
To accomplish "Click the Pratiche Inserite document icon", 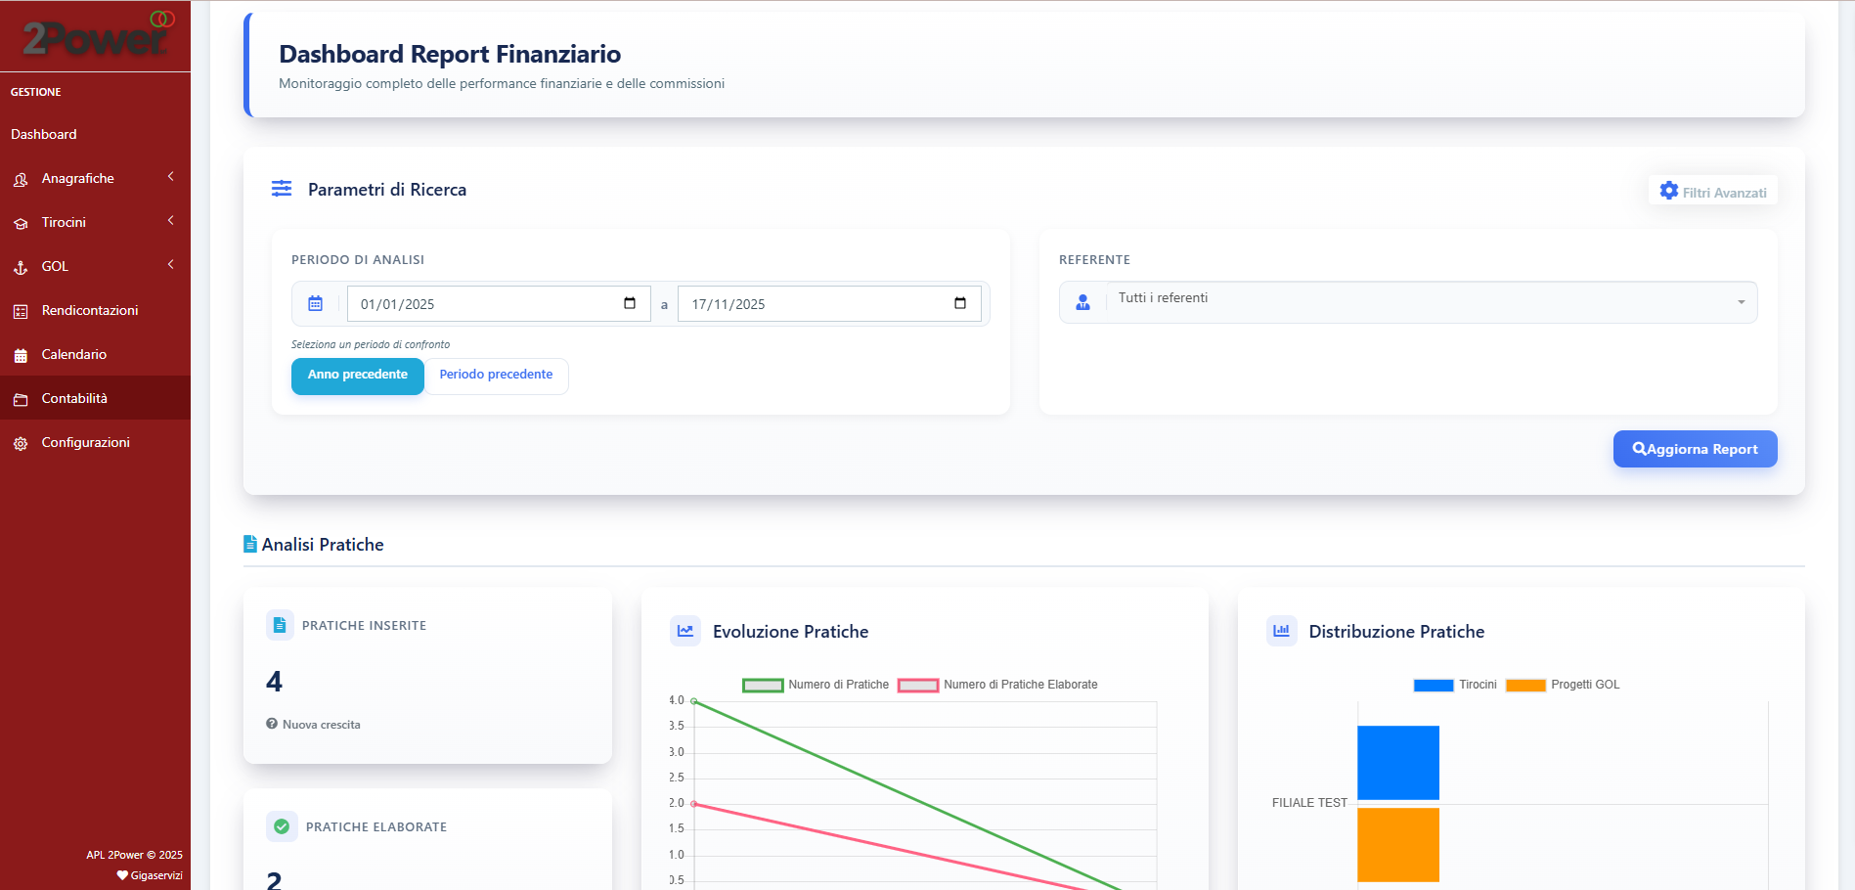I will coord(280,626).
